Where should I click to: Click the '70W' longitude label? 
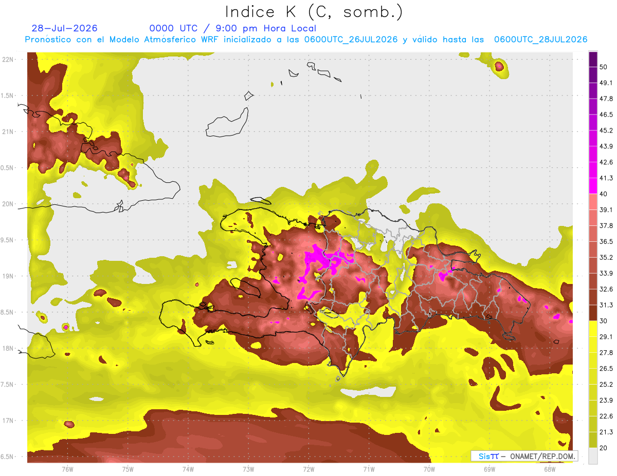(x=429, y=469)
